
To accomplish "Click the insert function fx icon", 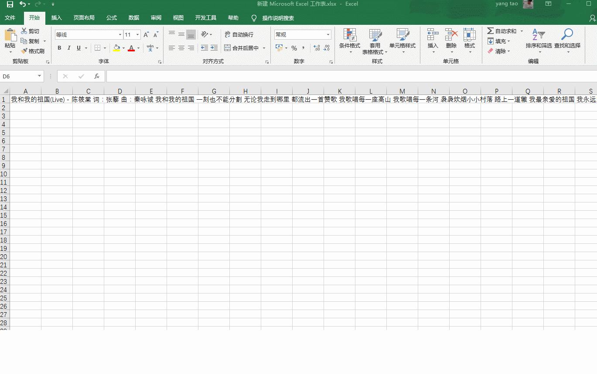I will click(97, 76).
